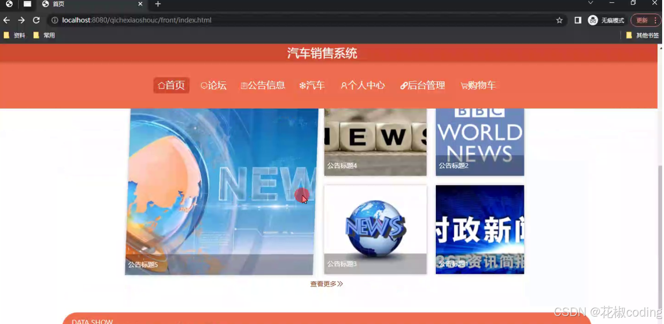Open the 公告标题3 globe news card
The image size is (664, 324).
tap(375, 230)
